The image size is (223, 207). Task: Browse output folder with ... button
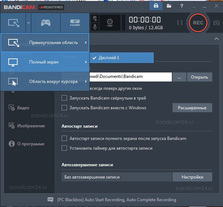tap(179, 77)
